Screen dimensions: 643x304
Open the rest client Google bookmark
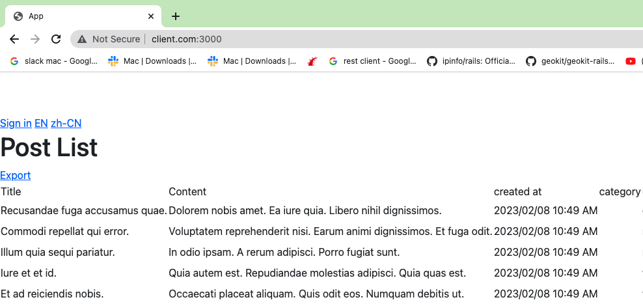click(x=373, y=61)
